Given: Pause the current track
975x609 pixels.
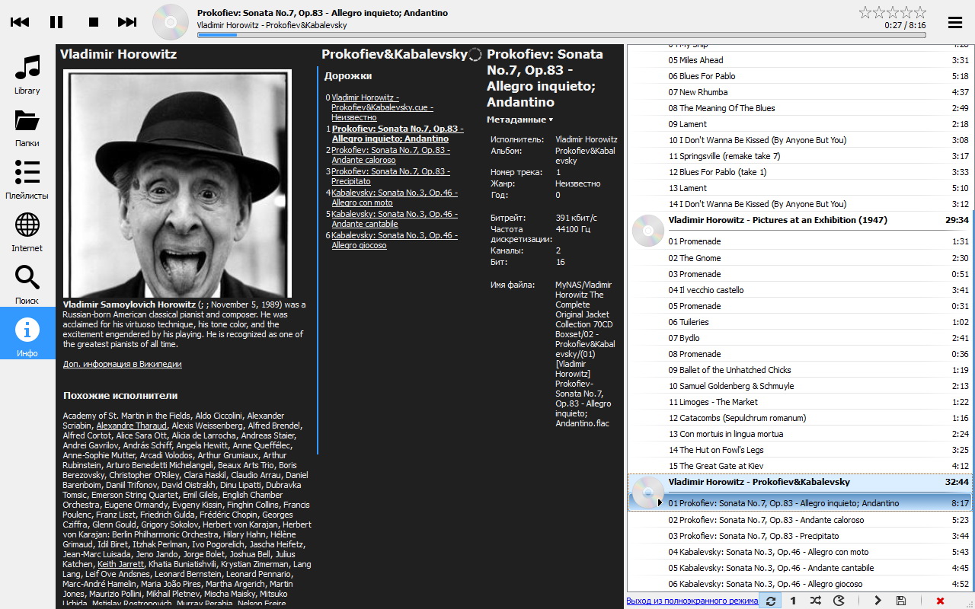Looking at the screenshot, I should [56, 22].
